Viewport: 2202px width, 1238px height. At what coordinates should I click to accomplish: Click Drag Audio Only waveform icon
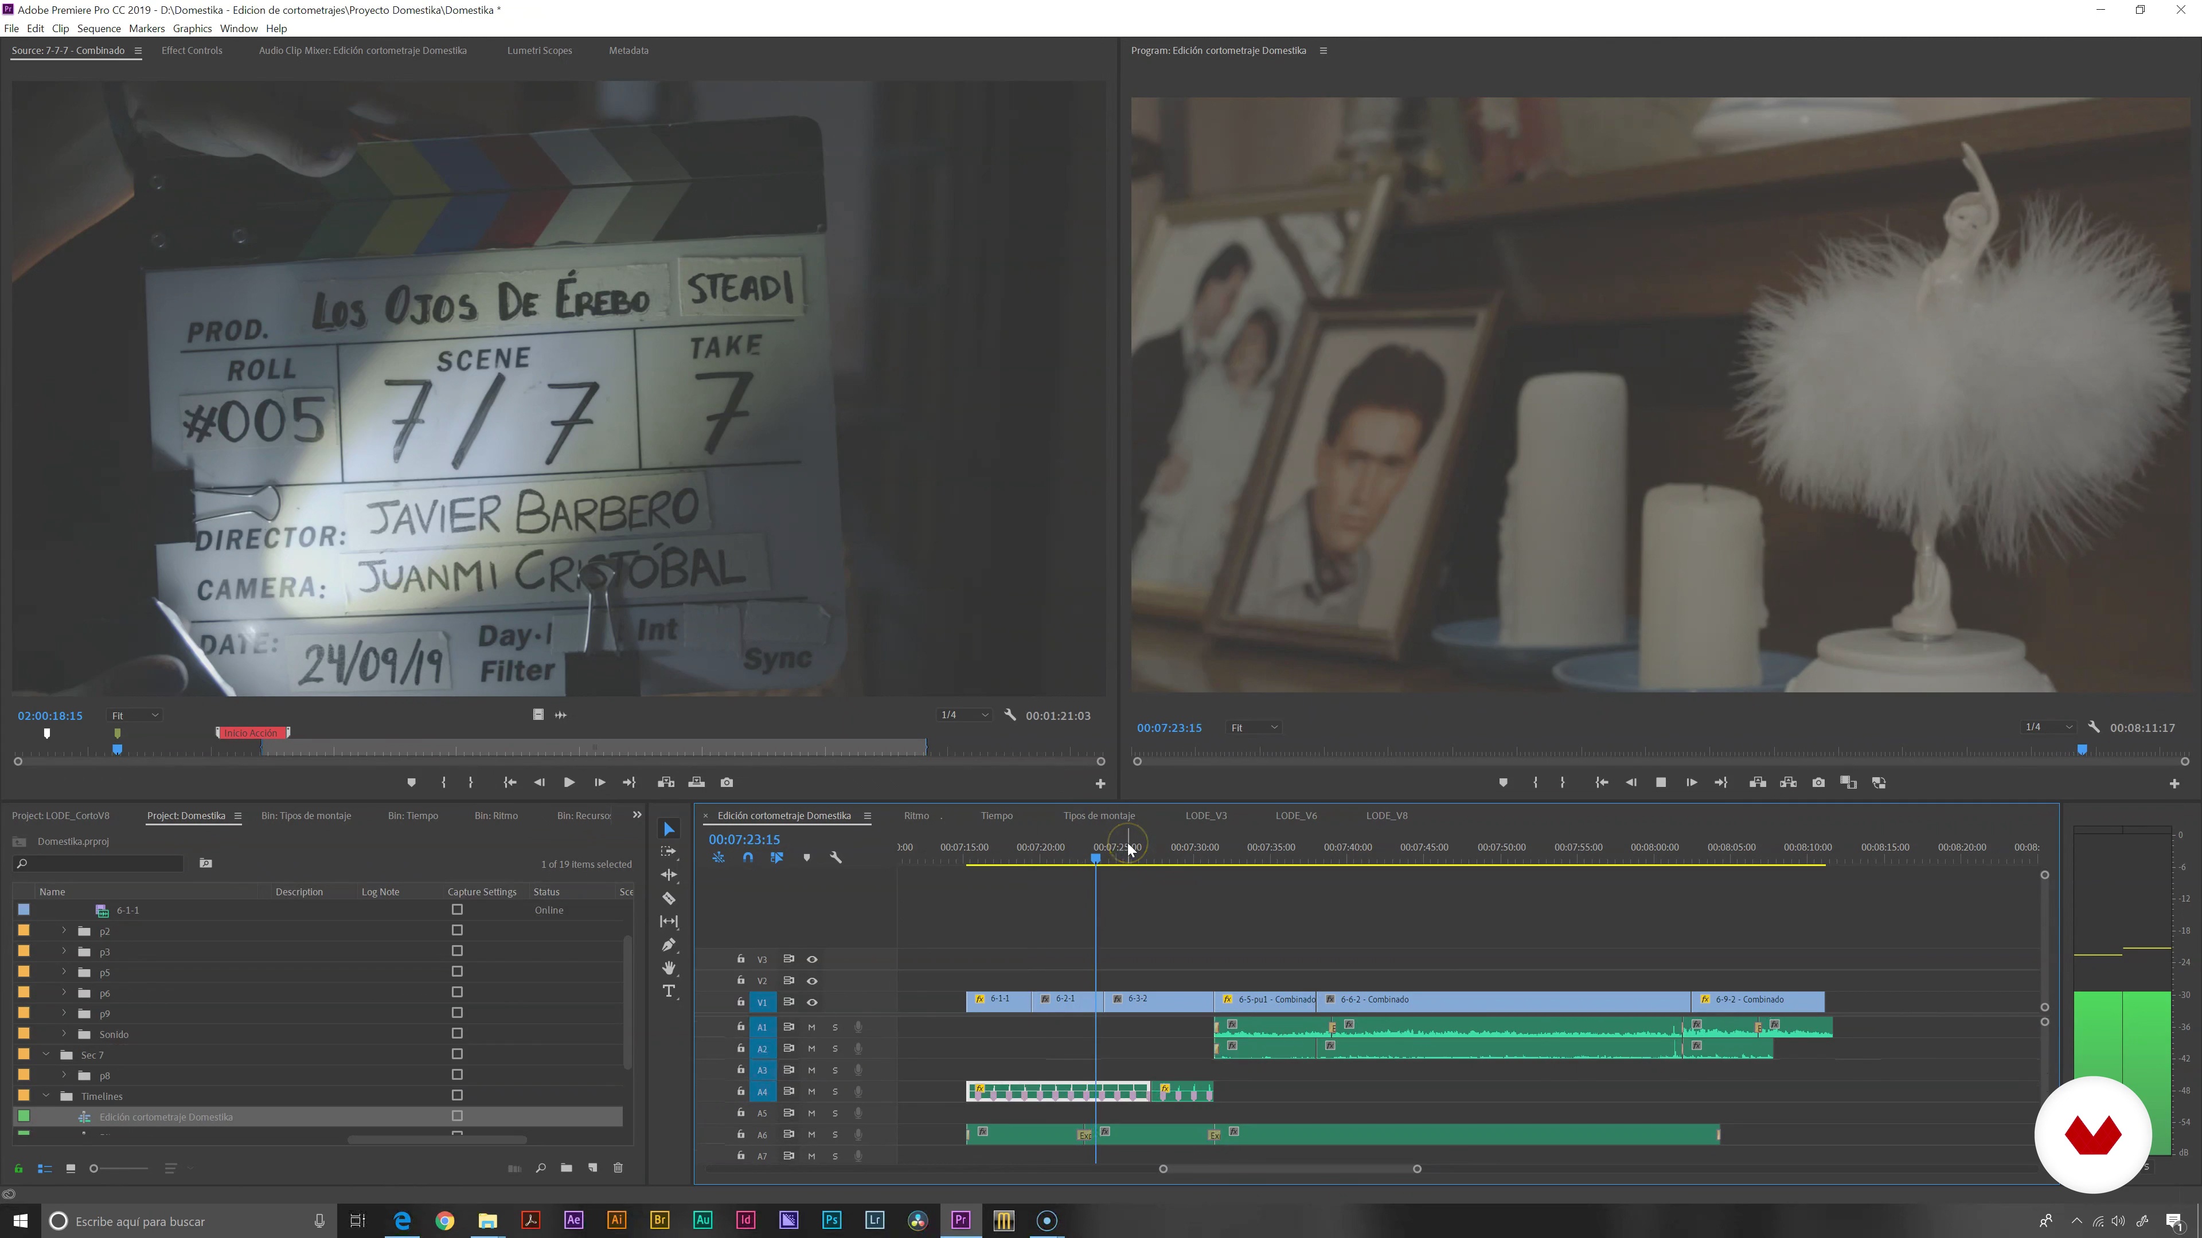click(x=561, y=715)
